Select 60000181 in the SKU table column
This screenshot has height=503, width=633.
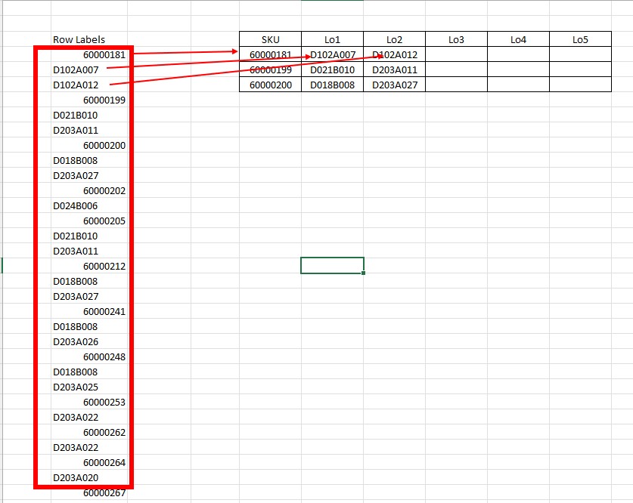coord(270,54)
